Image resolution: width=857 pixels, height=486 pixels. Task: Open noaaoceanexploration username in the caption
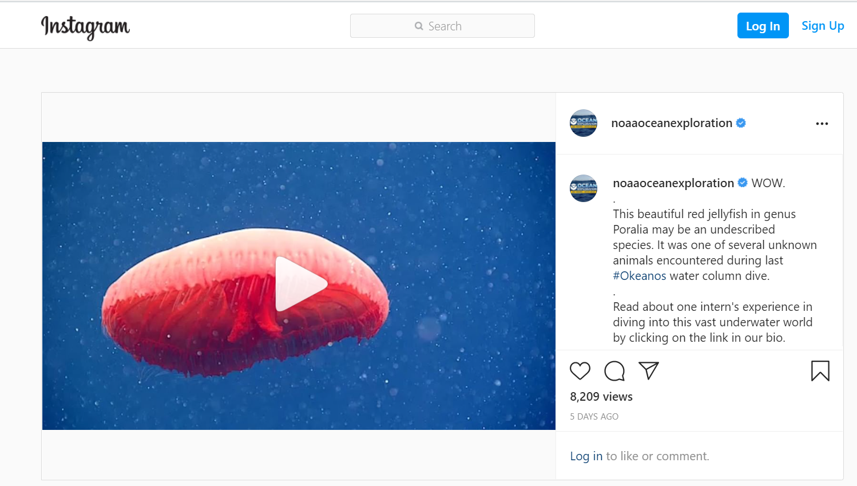pyautogui.click(x=673, y=183)
